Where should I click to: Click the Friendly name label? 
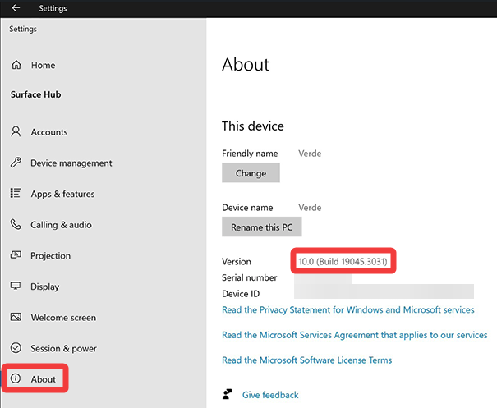pos(250,154)
